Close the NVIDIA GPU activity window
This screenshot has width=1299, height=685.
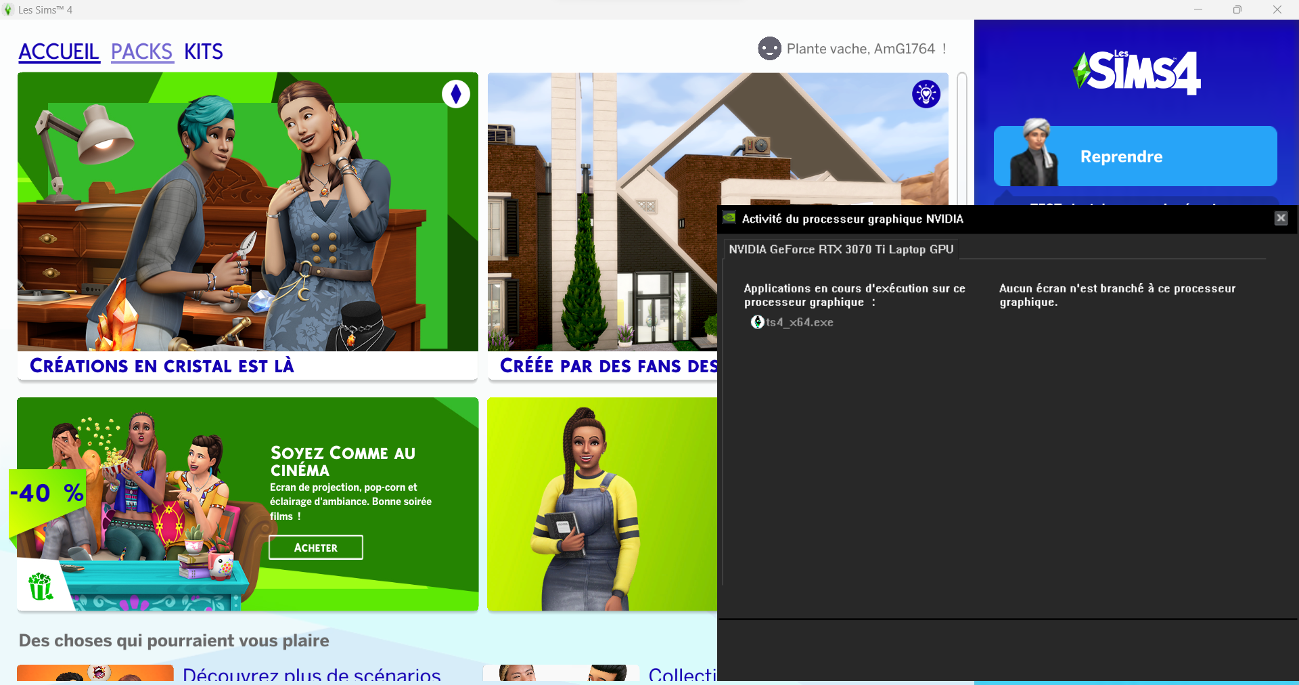(1281, 218)
